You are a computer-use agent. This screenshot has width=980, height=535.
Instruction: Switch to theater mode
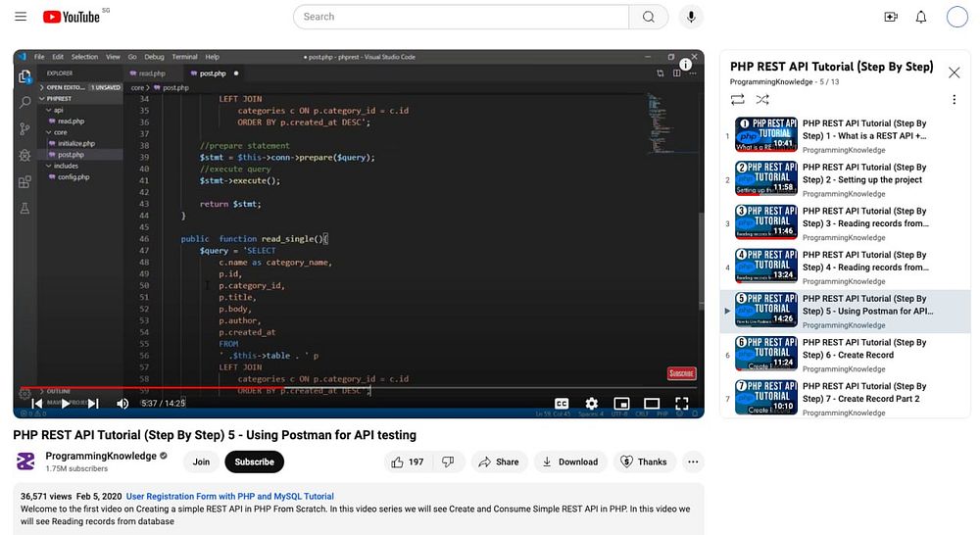point(652,403)
